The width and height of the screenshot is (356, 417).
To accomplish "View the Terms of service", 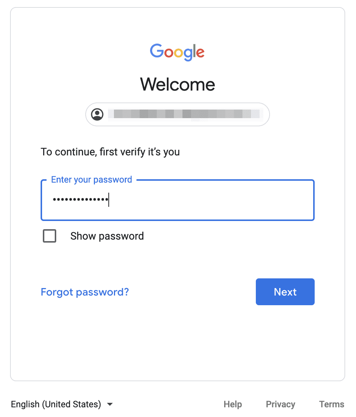I will (x=331, y=404).
